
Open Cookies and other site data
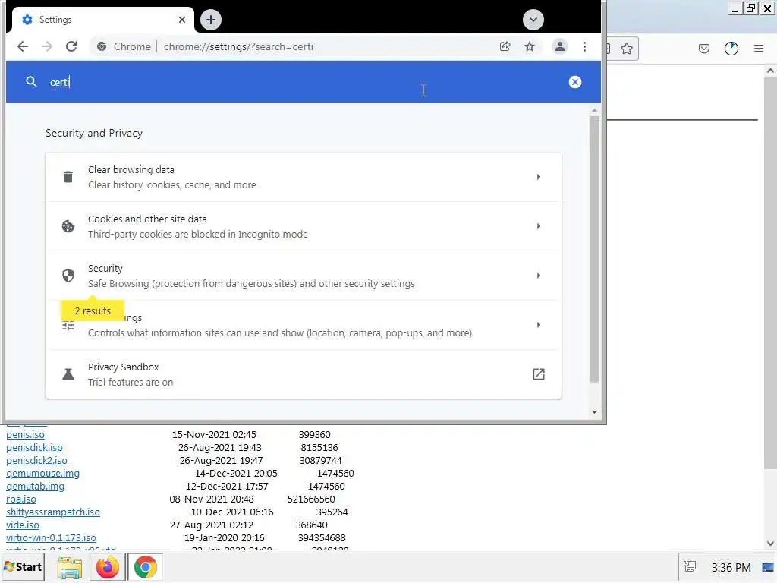click(304, 226)
